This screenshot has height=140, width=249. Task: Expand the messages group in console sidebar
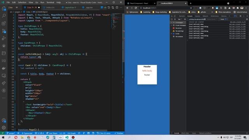172,23
